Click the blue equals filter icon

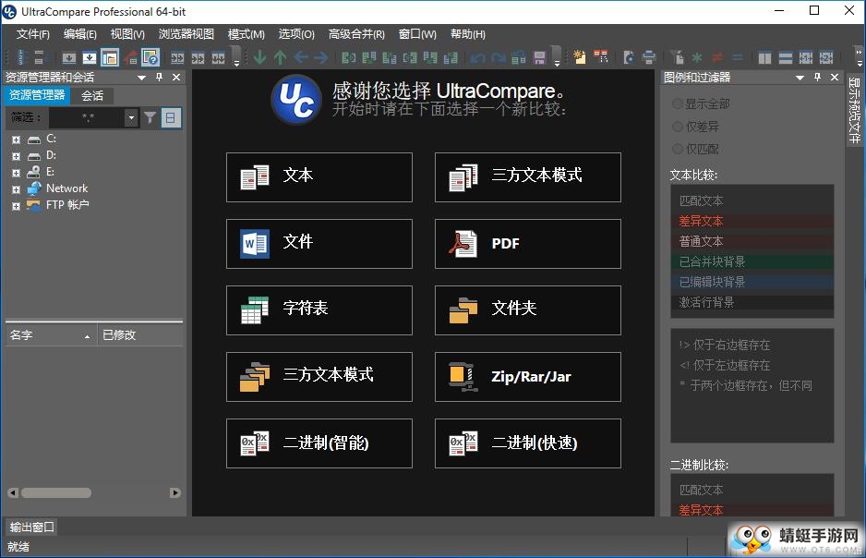(x=738, y=57)
